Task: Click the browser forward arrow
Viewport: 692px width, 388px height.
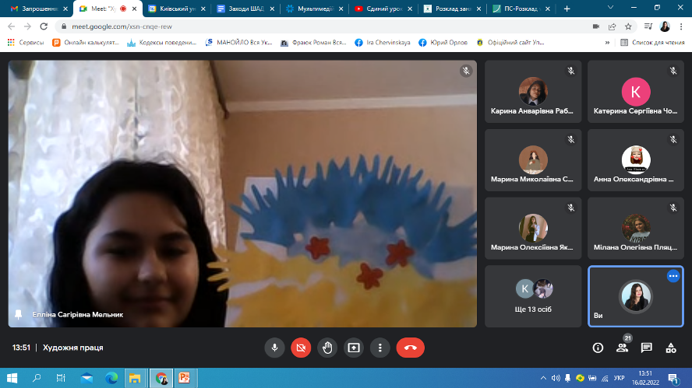Action: 27,26
